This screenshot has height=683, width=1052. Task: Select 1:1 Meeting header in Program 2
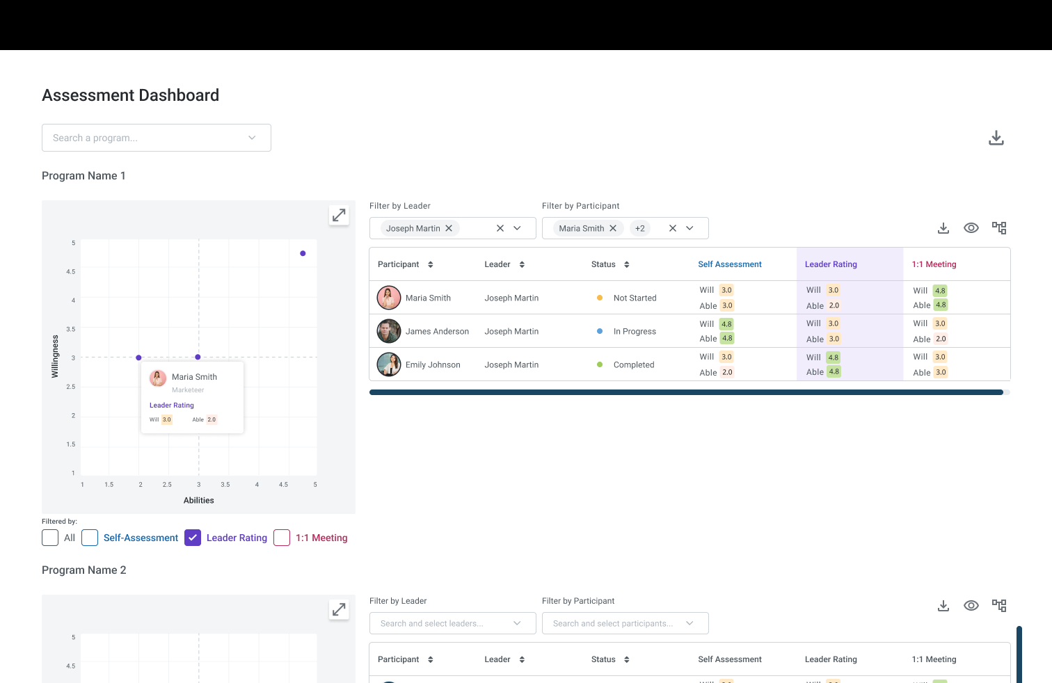click(x=934, y=659)
